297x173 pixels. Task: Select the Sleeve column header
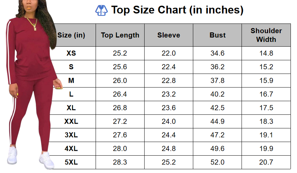coord(169,35)
